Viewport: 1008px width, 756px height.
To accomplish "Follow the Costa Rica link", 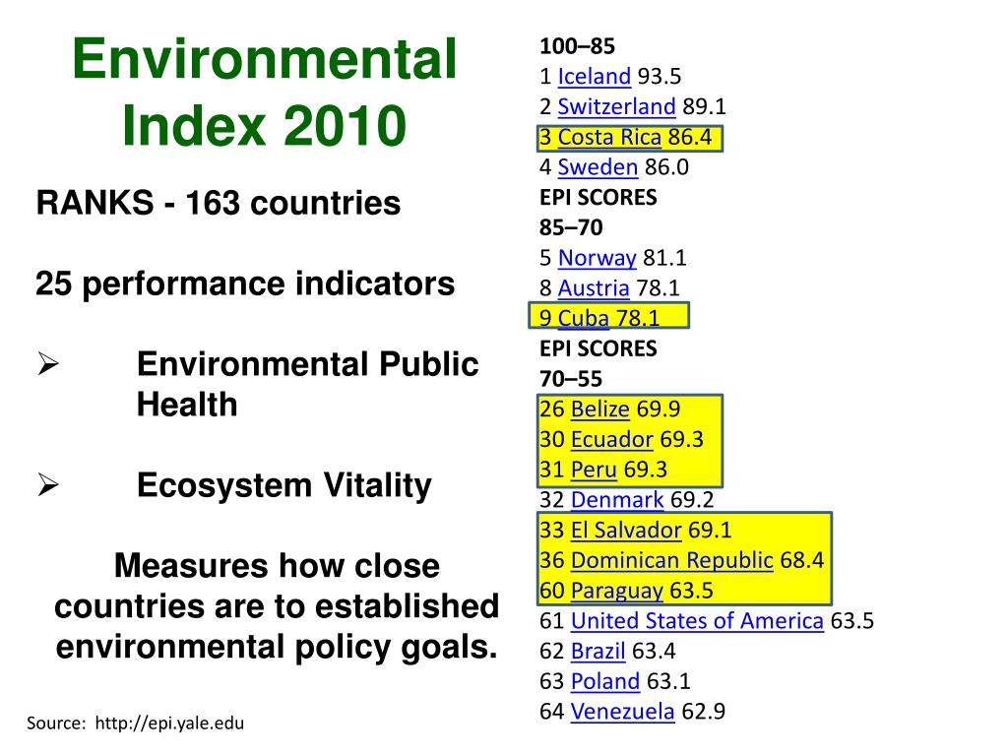I will (x=609, y=138).
